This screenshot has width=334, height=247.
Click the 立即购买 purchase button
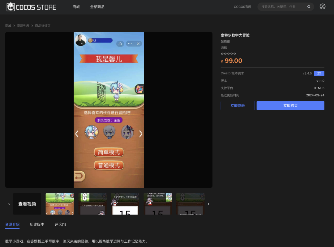click(290, 106)
